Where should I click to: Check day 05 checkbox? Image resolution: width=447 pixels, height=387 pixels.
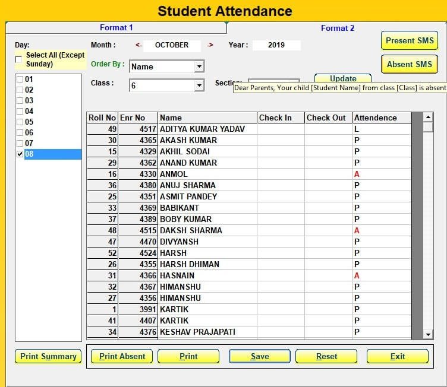pyautogui.click(x=20, y=122)
